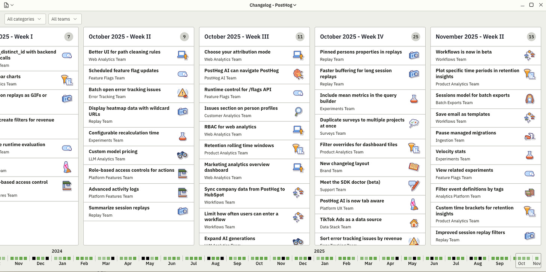The width and height of the screenshot is (546, 272).
Task: Click workflow icon for Sync company data to HubSpot
Action: pos(298,192)
